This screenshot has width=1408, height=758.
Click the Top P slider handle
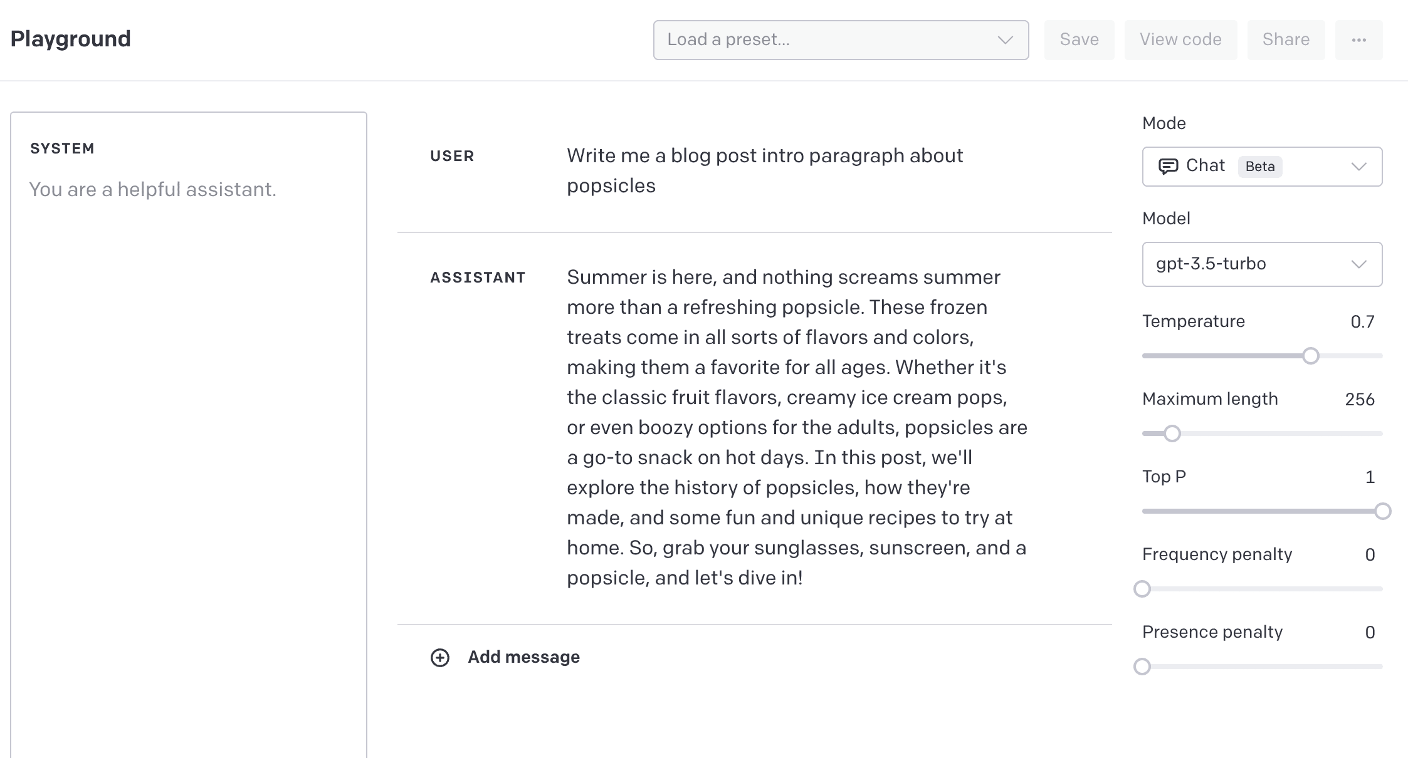(x=1382, y=511)
